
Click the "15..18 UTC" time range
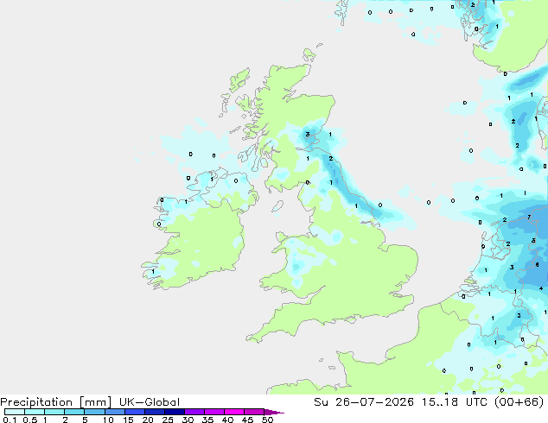pos(453,402)
